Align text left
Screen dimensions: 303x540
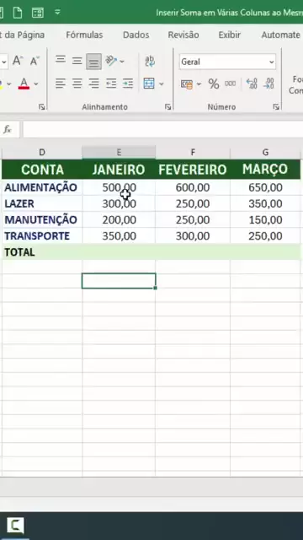[61, 84]
